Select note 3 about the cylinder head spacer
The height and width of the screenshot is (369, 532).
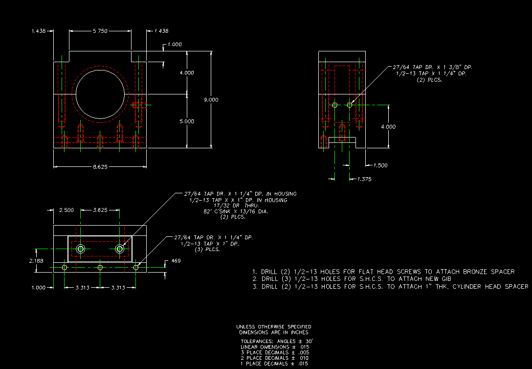coord(390,286)
